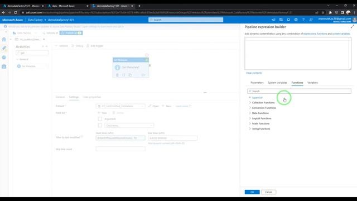357x201 pixels.
Task: View source code of Get Metadata1 activity
Action: click(x=124, y=75)
